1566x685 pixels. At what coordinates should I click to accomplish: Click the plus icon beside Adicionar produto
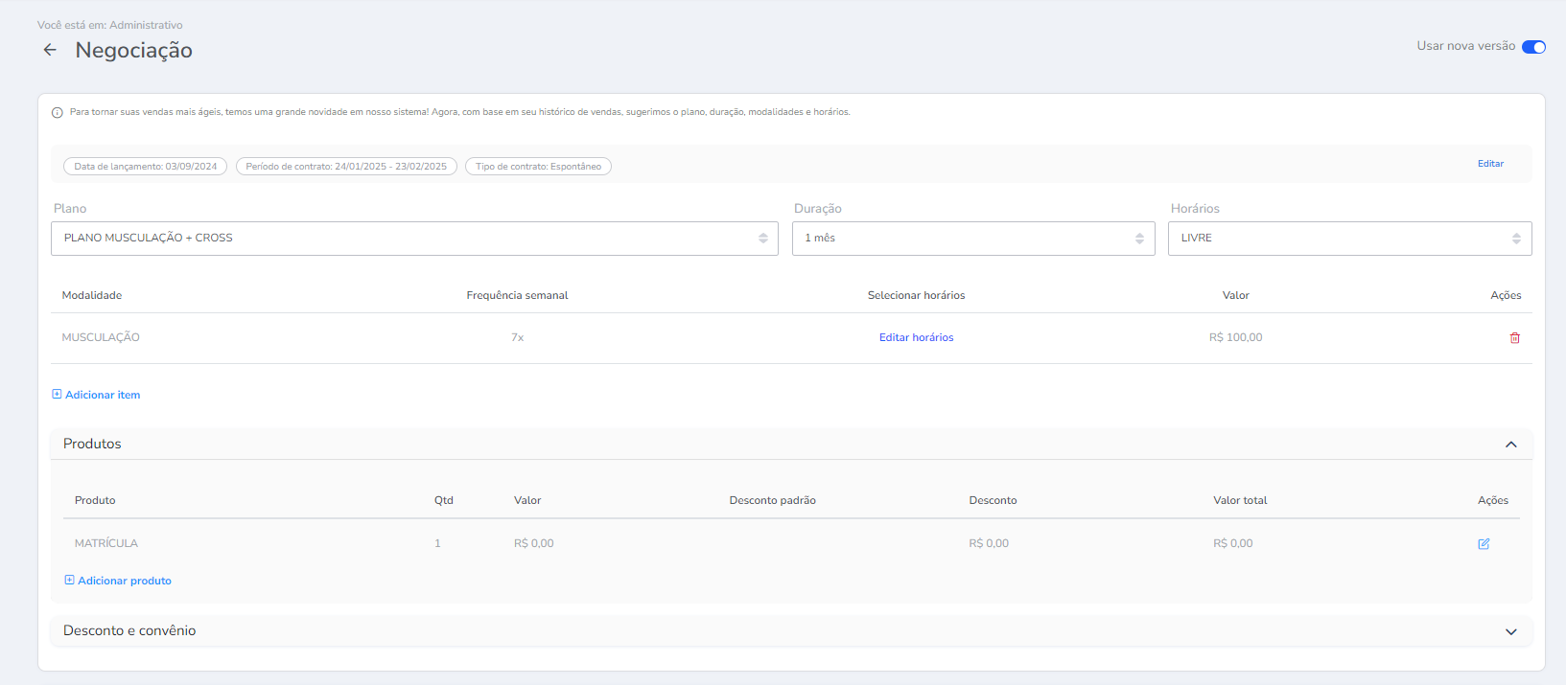pos(69,580)
